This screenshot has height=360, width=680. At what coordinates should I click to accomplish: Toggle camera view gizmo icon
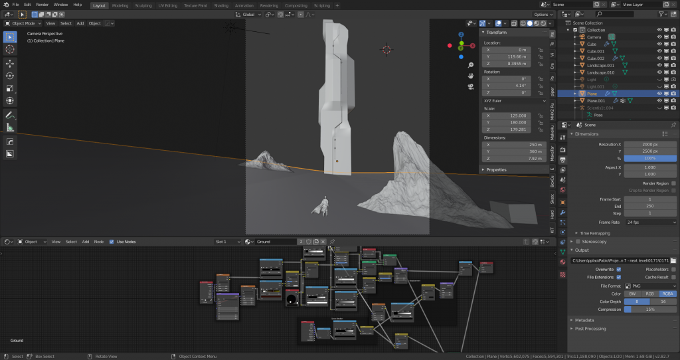tap(471, 86)
